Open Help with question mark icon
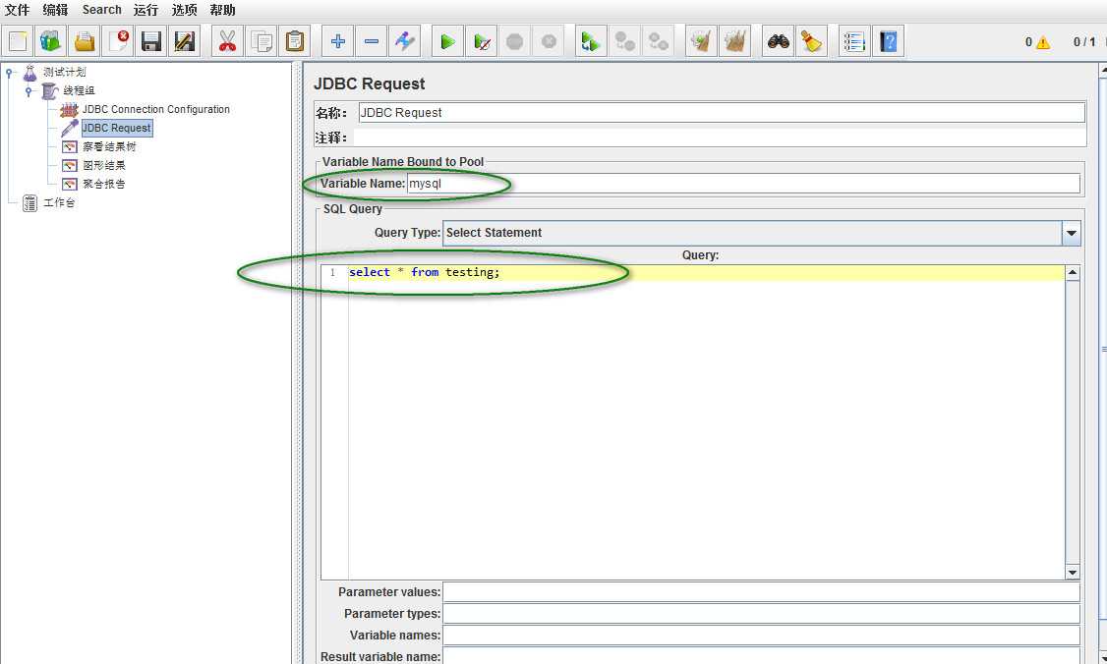This screenshot has width=1107, height=664. [x=888, y=41]
